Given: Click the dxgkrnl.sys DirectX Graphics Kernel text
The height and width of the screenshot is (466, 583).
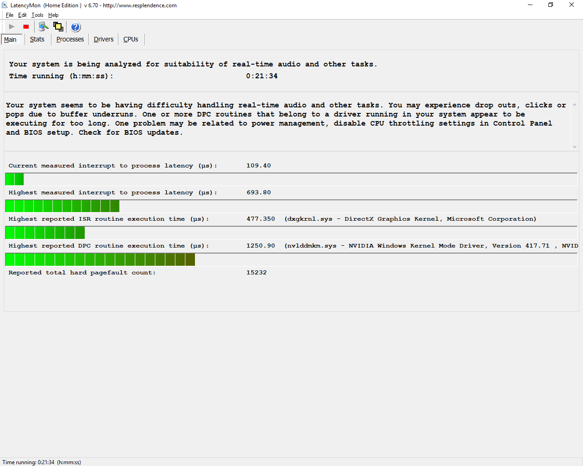Looking at the screenshot, I should 410,219.
